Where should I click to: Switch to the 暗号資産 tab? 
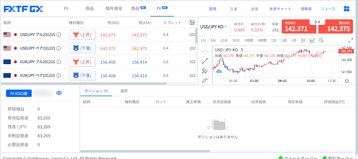click(x=114, y=9)
